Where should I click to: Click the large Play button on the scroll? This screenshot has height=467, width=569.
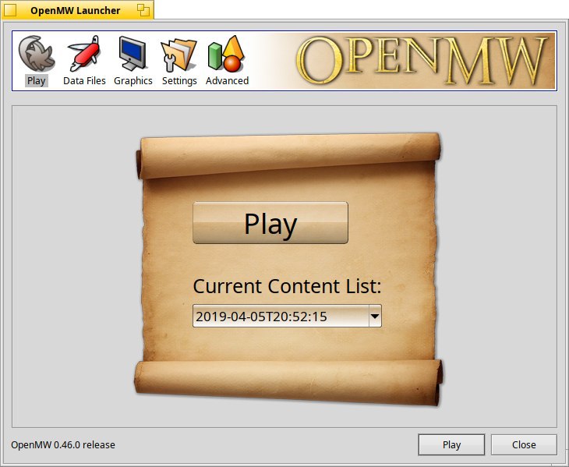pyautogui.click(x=270, y=223)
